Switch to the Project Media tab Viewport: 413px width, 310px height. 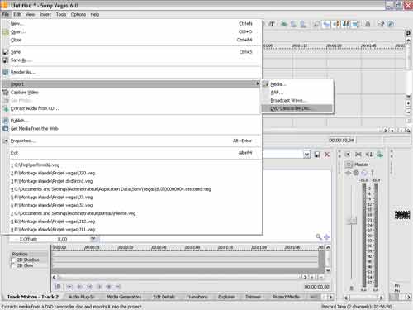(x=286, y=297)
